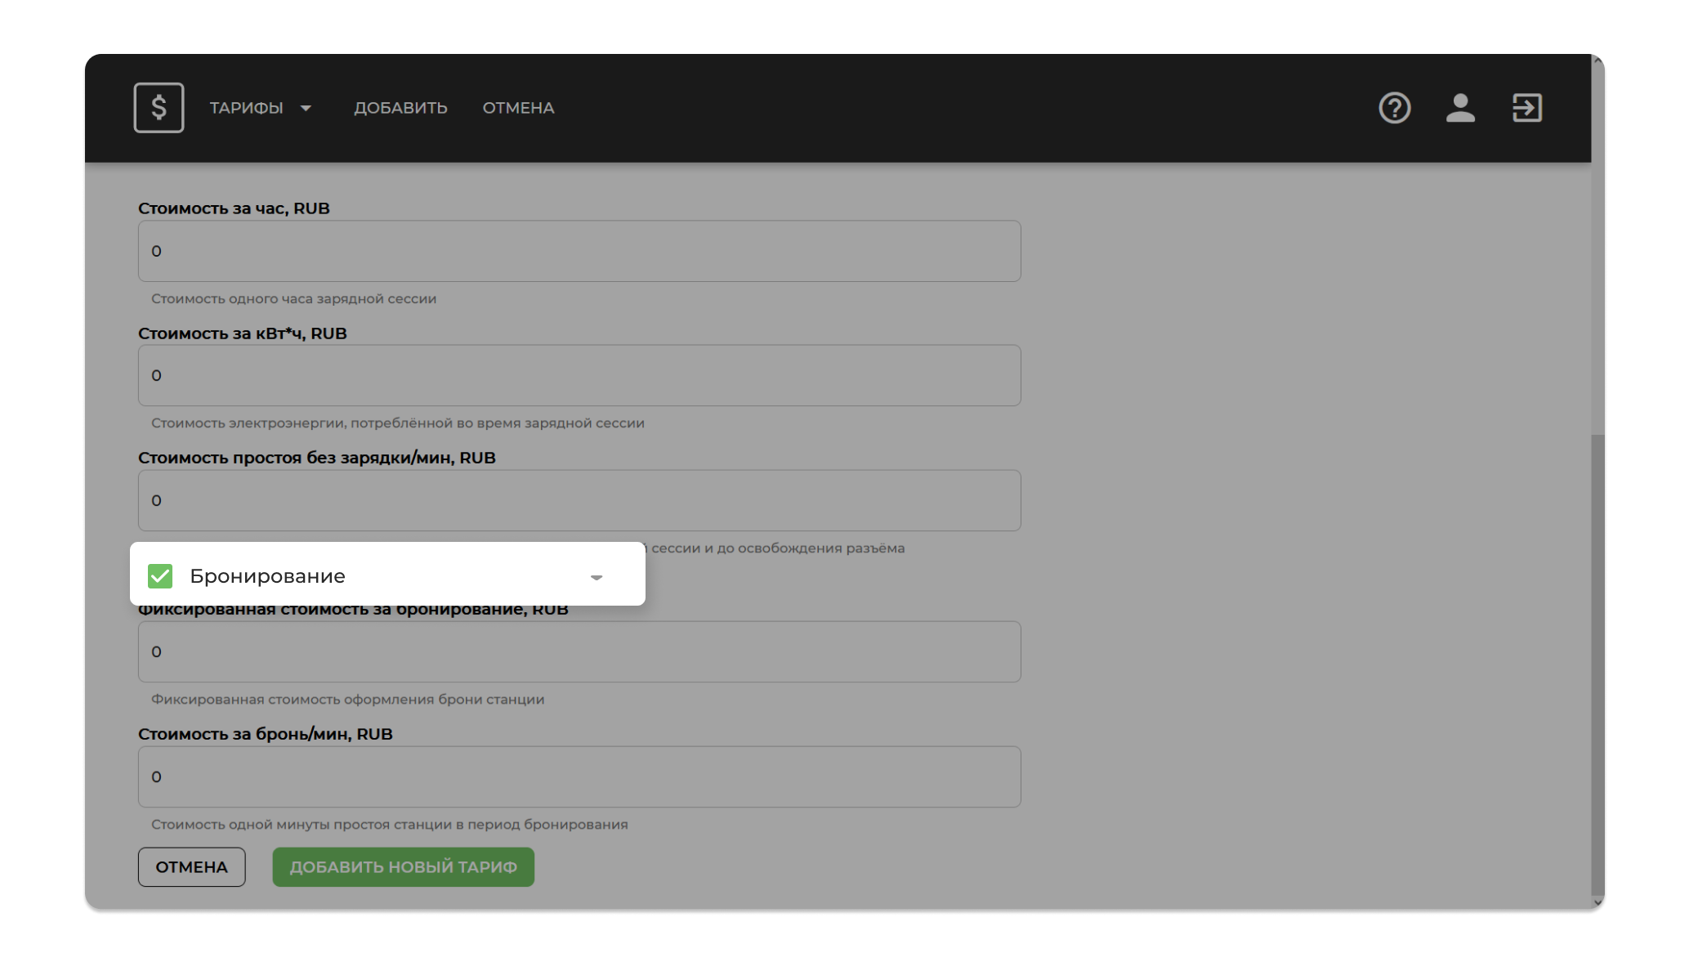Expand the ТАРИФЫ dropdown arrow
The width and height of the screenshot is (1689, 962).
tap(306, 108)
